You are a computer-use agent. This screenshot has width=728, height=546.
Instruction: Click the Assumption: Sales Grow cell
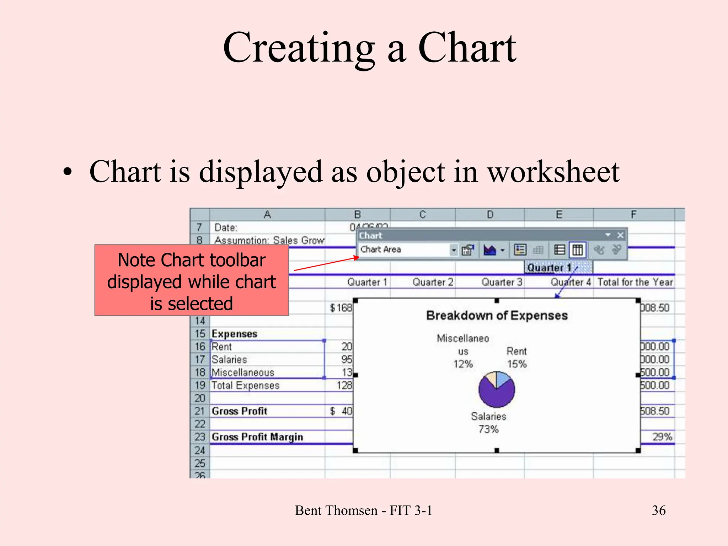(267, 240)
